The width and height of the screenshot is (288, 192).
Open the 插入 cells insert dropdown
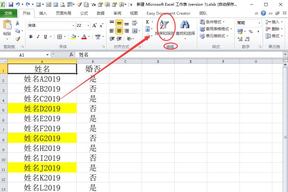pyautogui.click(x=274, y=22)
